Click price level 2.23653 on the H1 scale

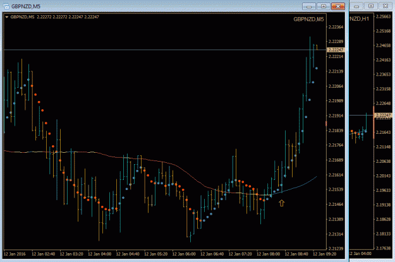(x=383, y=74)
